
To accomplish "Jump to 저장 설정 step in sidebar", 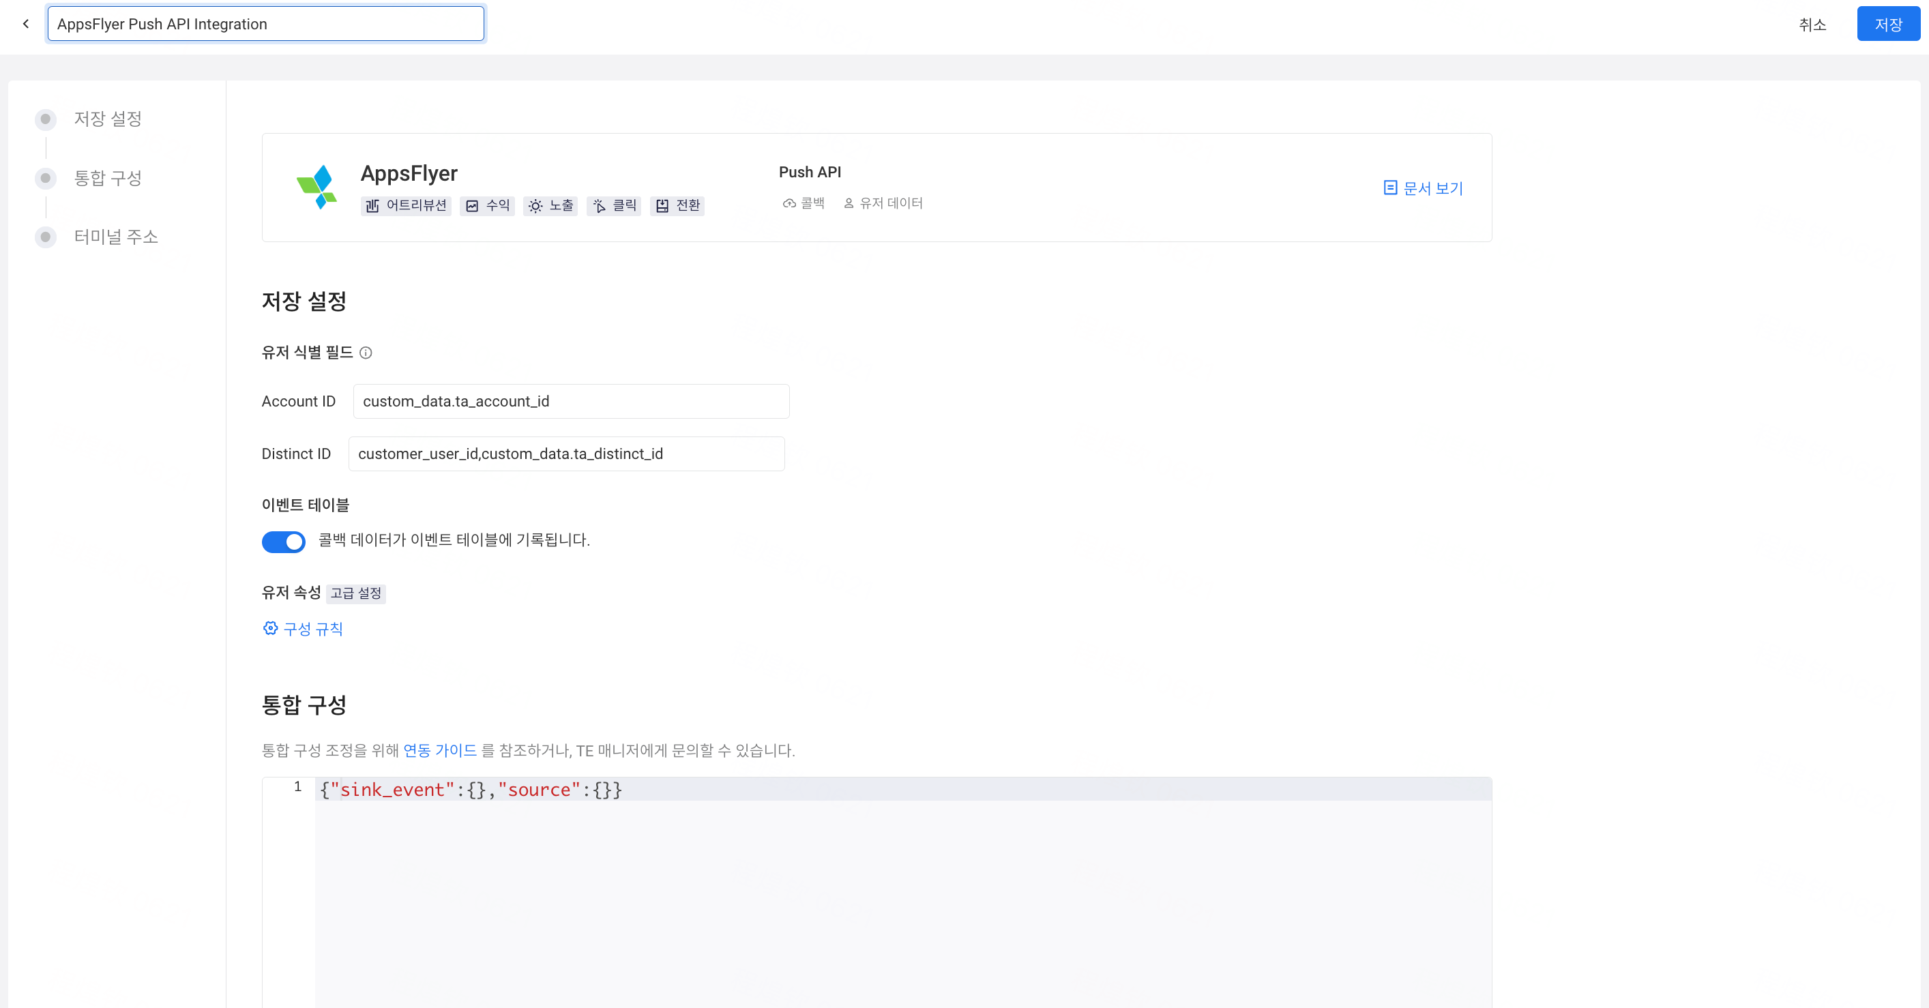I will [107, 119].
